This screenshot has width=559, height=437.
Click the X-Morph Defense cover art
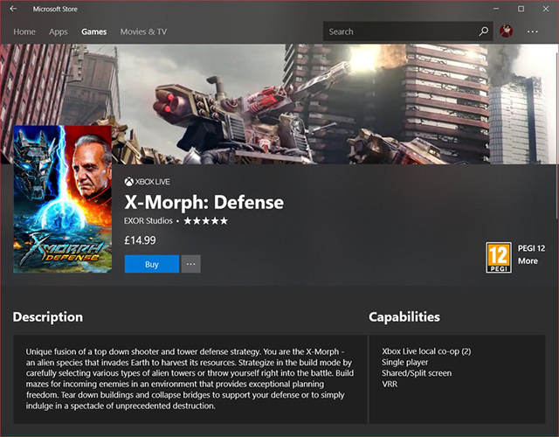coord(62,199)
